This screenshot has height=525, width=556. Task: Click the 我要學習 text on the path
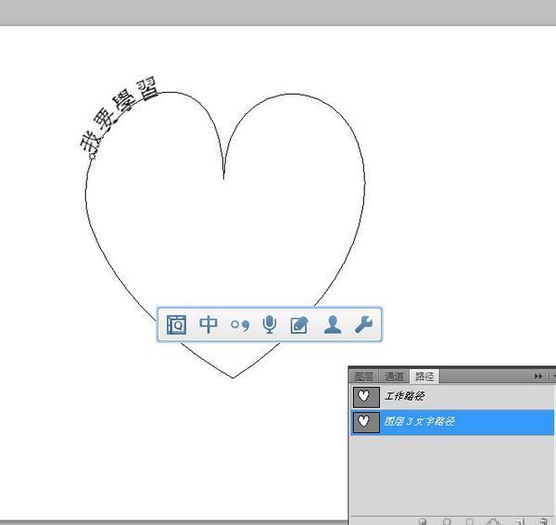[118, 116]
